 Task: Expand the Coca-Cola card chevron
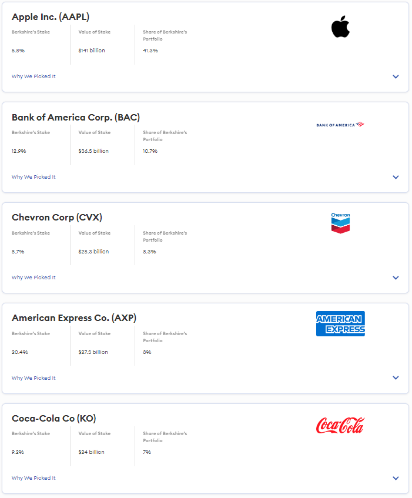396,479
